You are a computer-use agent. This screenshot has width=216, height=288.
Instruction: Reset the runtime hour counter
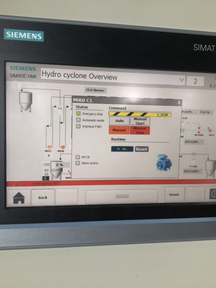141,149
